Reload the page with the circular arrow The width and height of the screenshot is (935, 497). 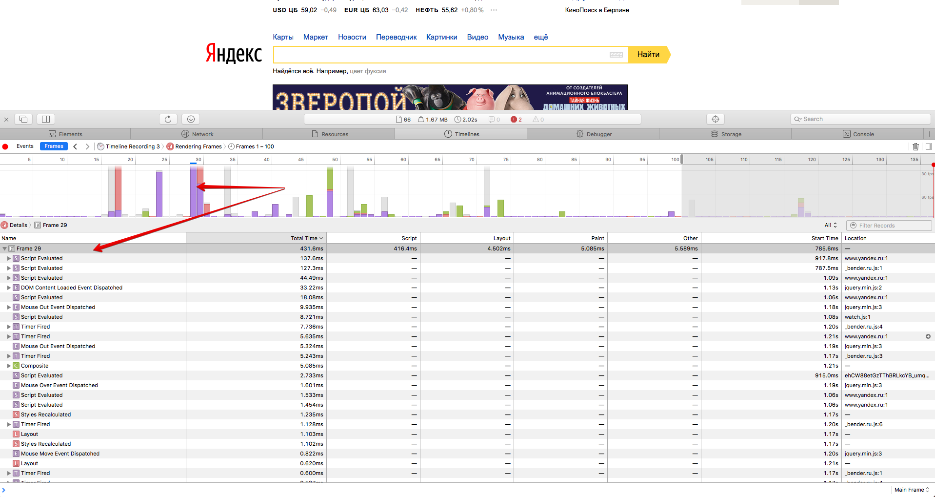(x=168, y=119)
